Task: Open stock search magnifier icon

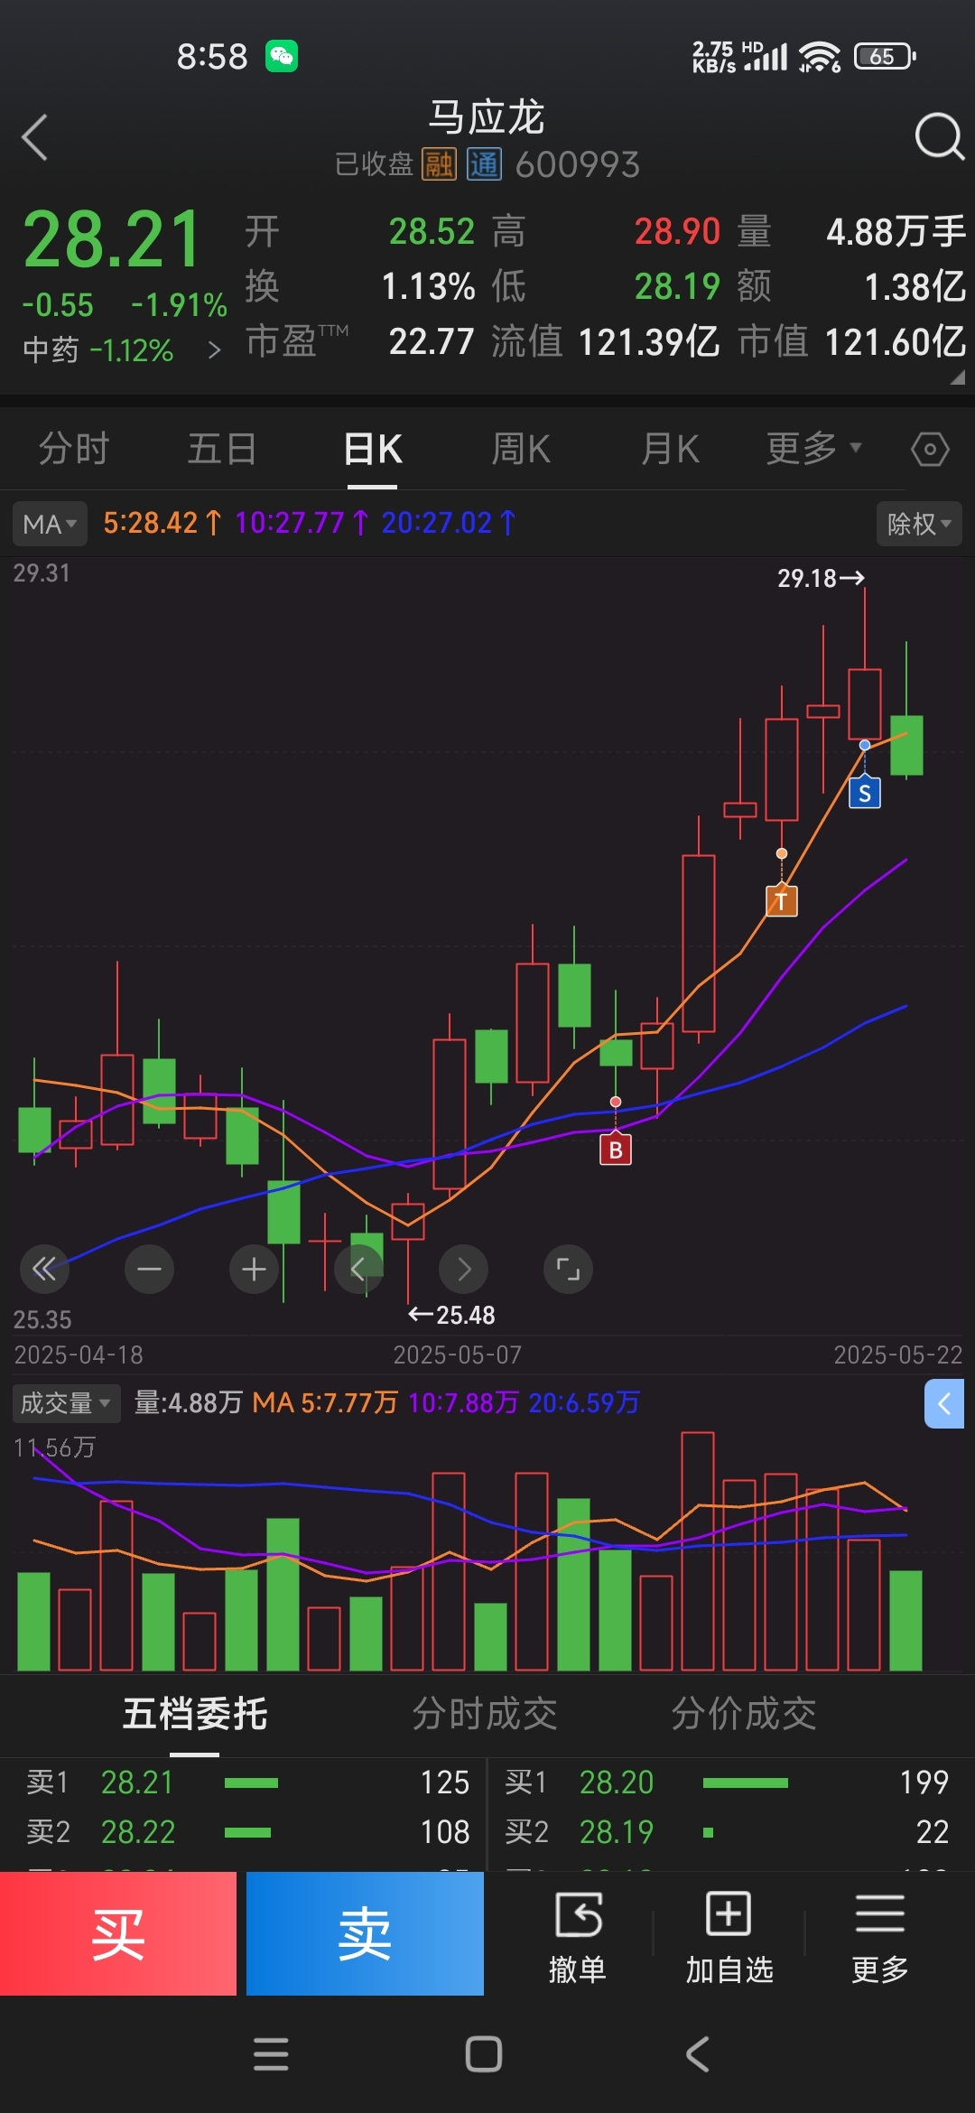Action: coord(939,137)
